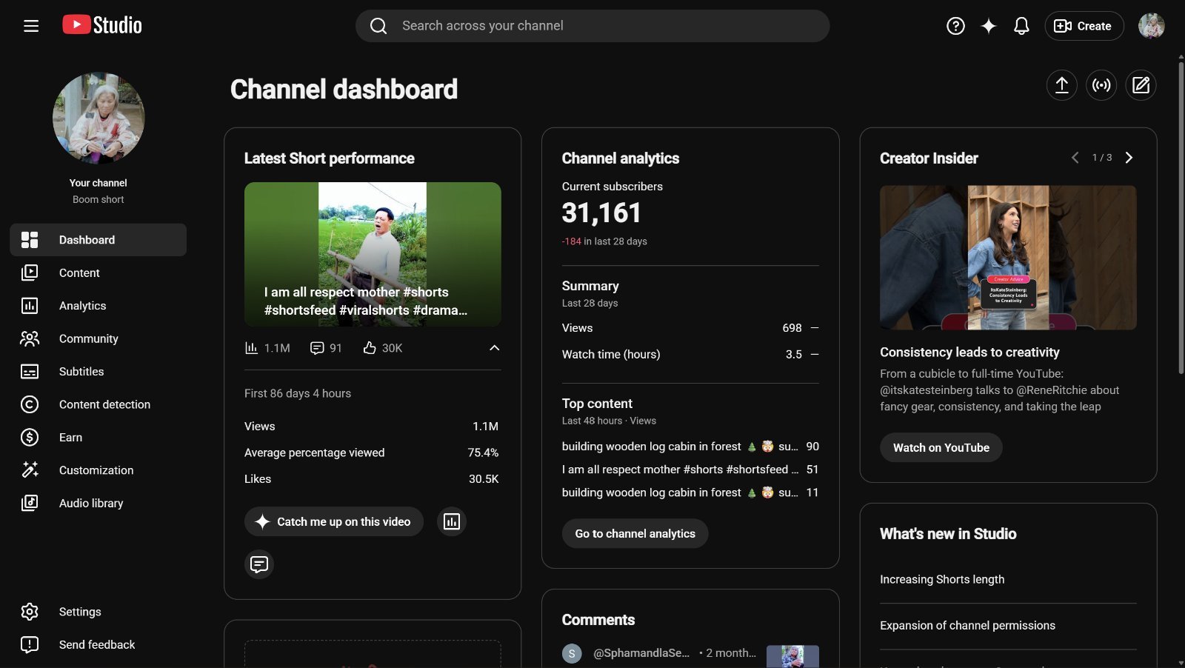The height and width of the screenshot is (668, 1185).
Task: Click the YouTube Studio logo
Action: (x=102, y=25)
